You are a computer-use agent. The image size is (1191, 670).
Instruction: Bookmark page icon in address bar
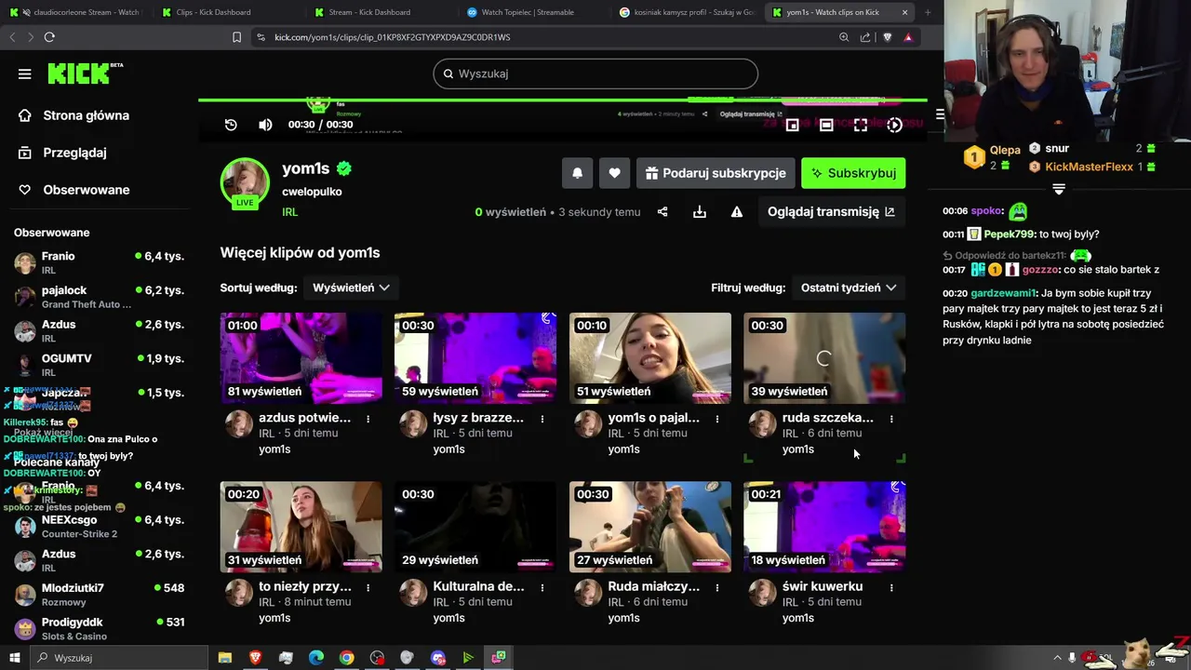(236, 37)
